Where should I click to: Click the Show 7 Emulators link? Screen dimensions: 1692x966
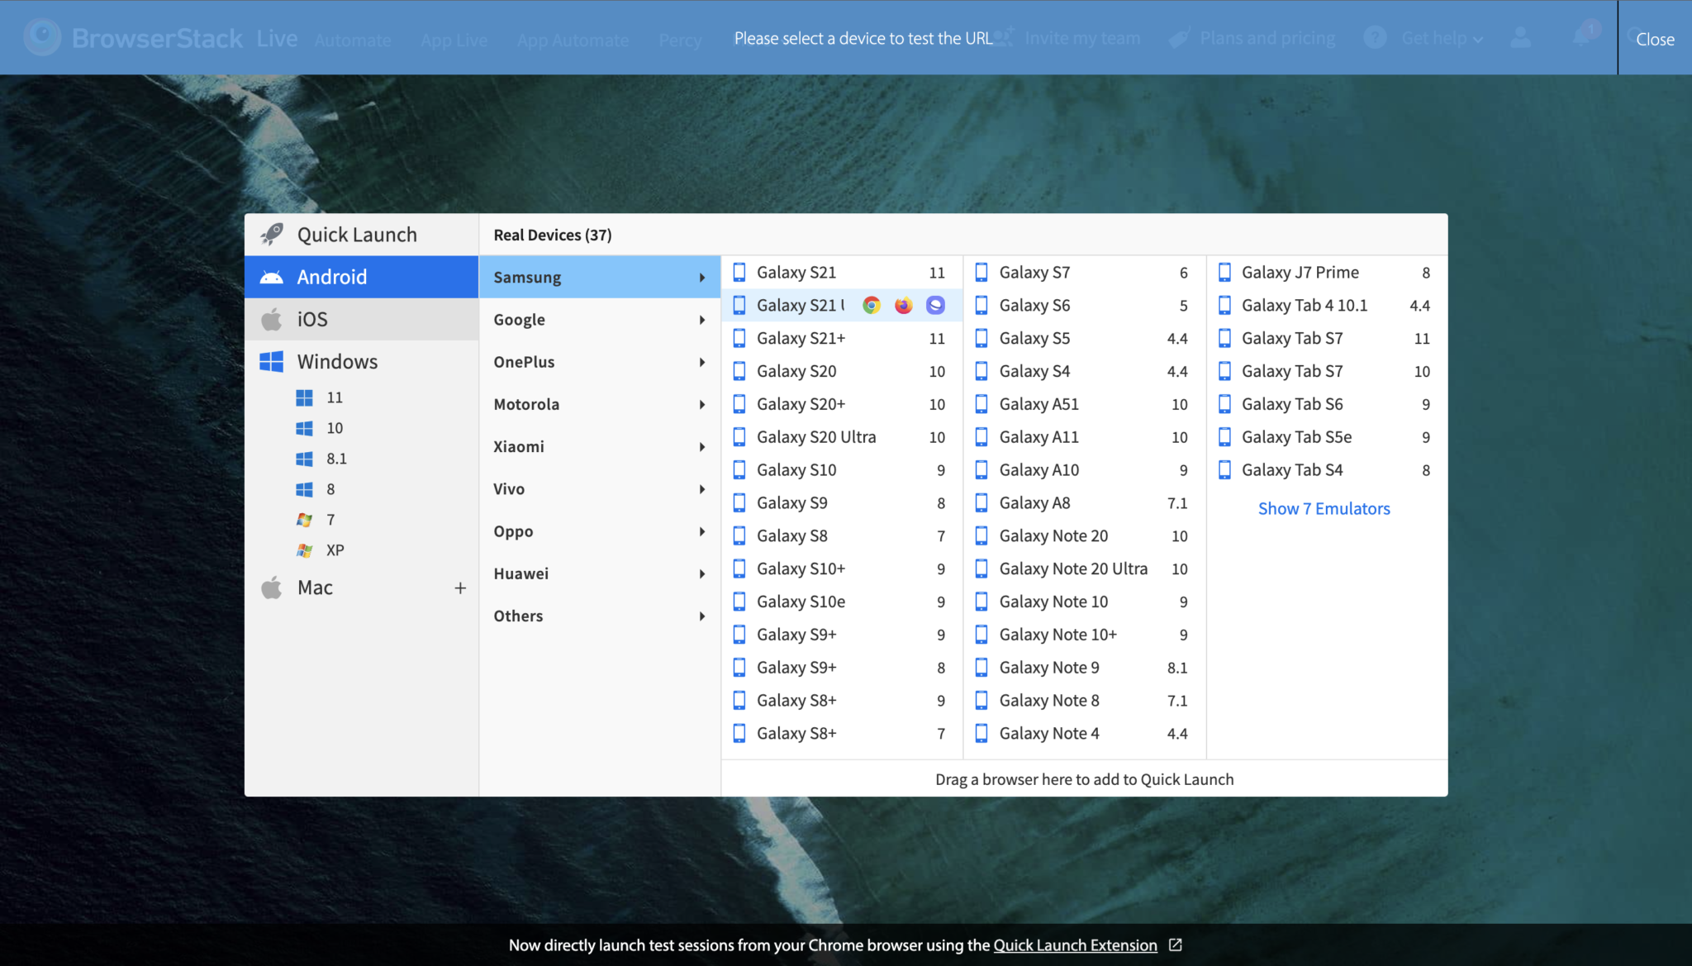(x=1324, y=508)
